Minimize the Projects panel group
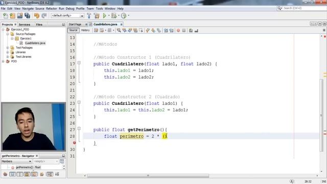The image size is (327, 184). [x=63, y=25]
